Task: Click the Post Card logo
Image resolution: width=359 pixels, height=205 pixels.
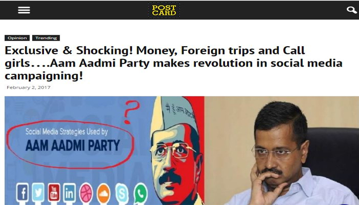Action: click(x=164, y=10)
